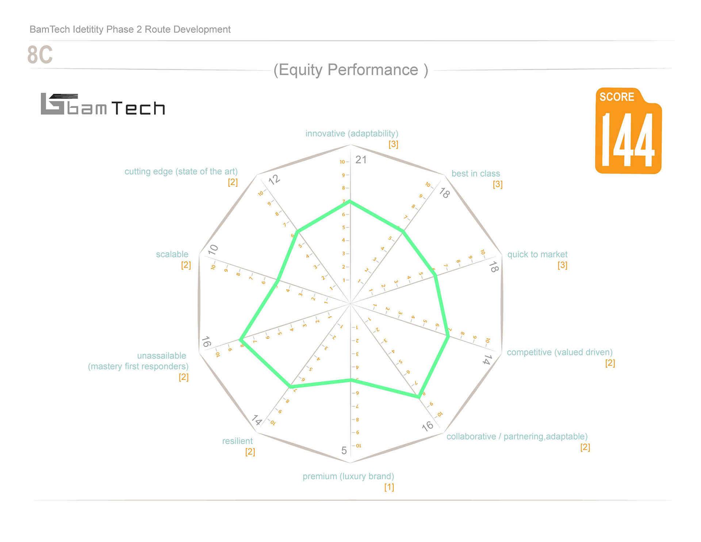Click the BamTech logo
The height and width of the screenshot is (542, 701).
pyautogui.click(x=103, y=104)
